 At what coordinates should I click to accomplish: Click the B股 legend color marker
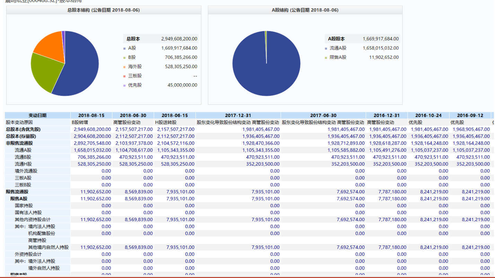(124, 58)
